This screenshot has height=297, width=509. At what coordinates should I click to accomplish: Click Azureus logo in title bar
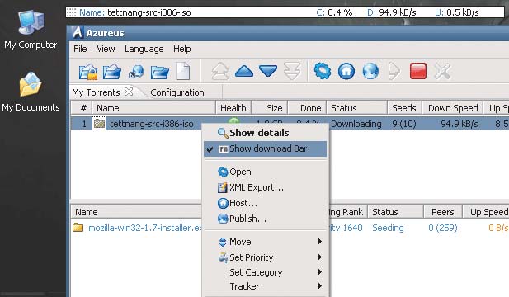pos(78,33)
